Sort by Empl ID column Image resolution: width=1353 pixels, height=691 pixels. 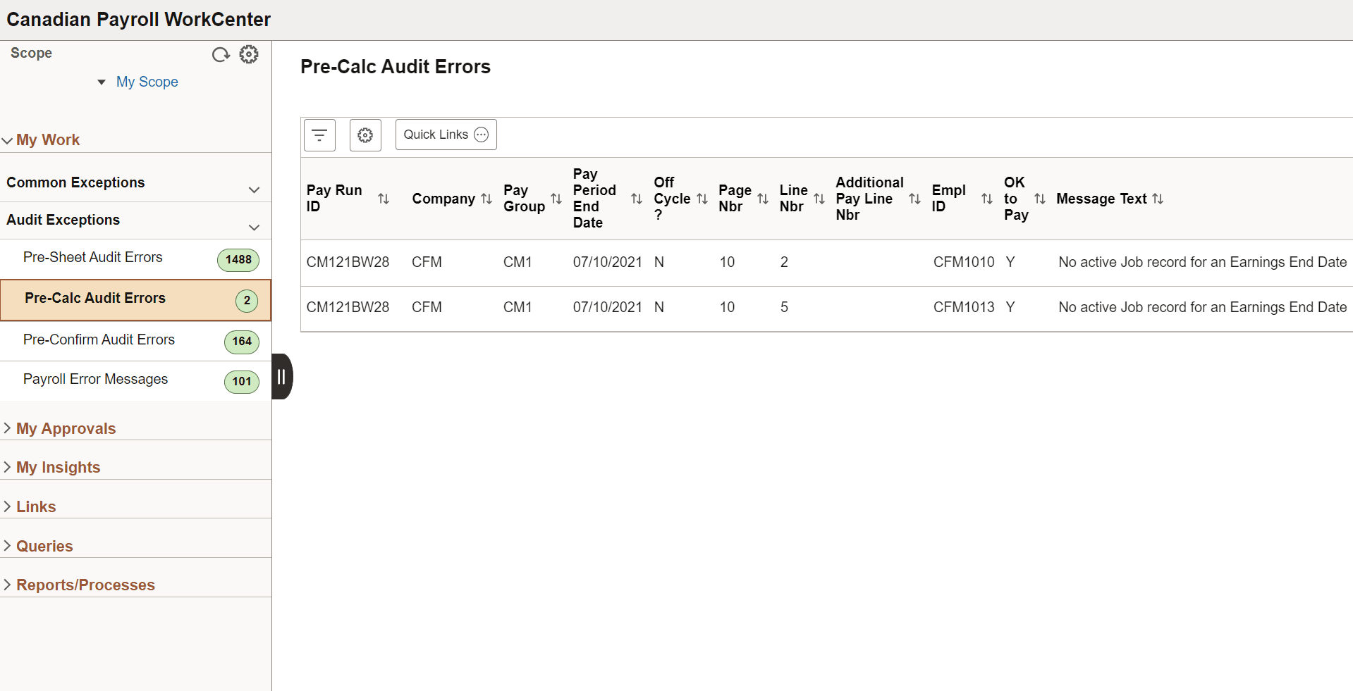(986, 199)
